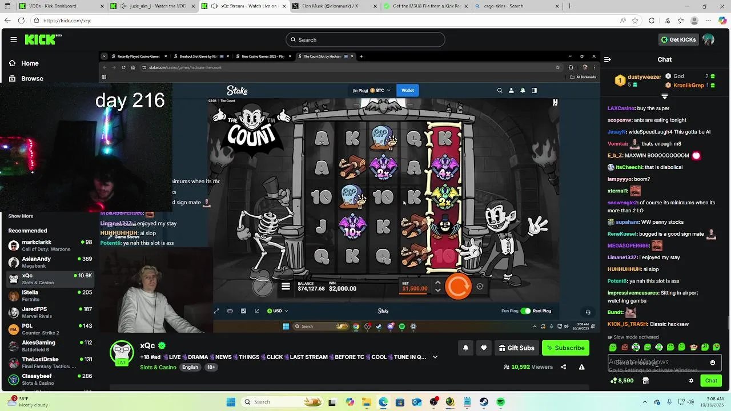Open AsianAndy recommended channel
The height and width of the screenshot is (411, 731).
pos(50,262)
